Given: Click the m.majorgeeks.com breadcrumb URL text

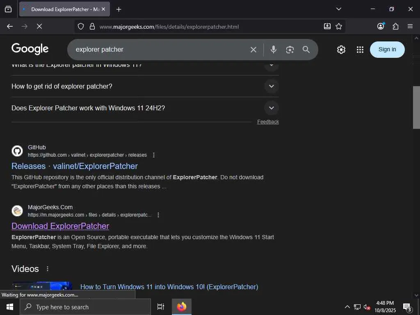Looking at the screenshot, I should pyautogui.click(x=89, y=215).
